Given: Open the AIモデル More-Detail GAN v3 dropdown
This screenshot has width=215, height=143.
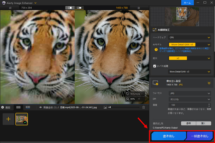Looking at the screenshot, I should (190, 45).
